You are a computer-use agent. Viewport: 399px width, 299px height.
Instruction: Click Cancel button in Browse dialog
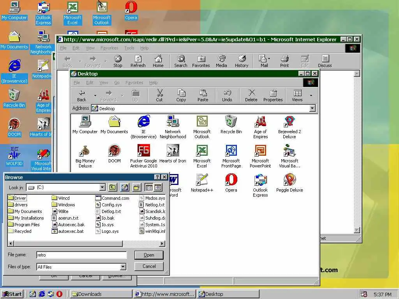click(x=149, y=266)
